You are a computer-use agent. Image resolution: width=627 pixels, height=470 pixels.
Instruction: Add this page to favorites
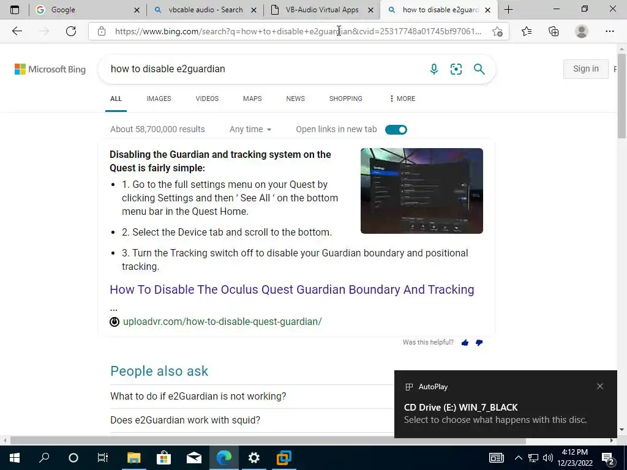click(x=497, y=31)
